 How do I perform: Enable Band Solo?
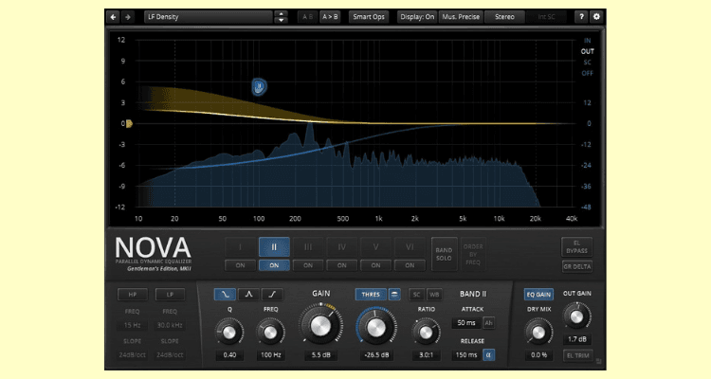point(444,254)
